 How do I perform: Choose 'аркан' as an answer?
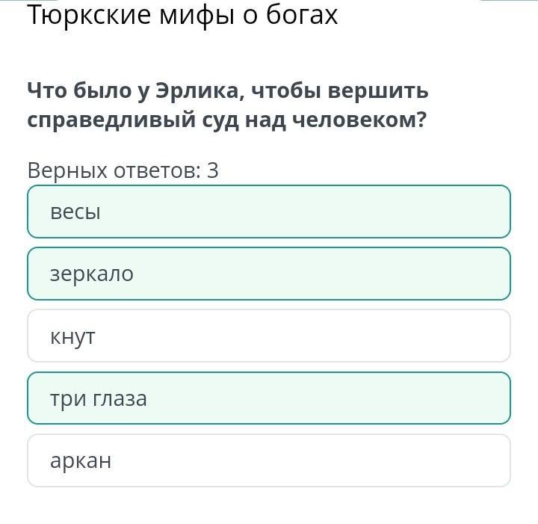click(x=269, y=460)
